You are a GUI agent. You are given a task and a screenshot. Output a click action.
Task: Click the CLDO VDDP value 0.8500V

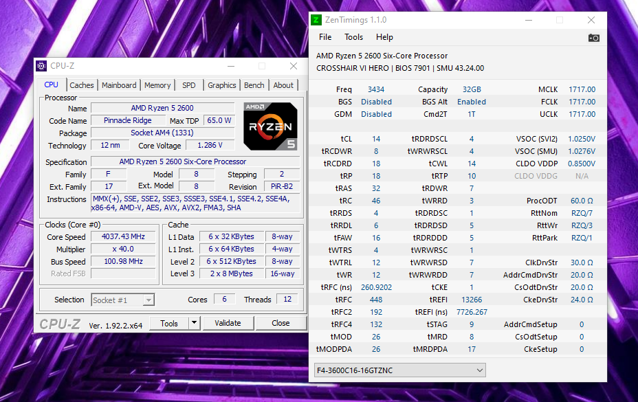click(582, 164)
